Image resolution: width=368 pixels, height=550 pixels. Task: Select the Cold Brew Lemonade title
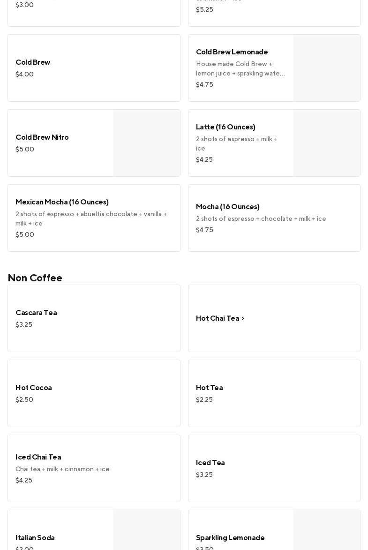232,52
